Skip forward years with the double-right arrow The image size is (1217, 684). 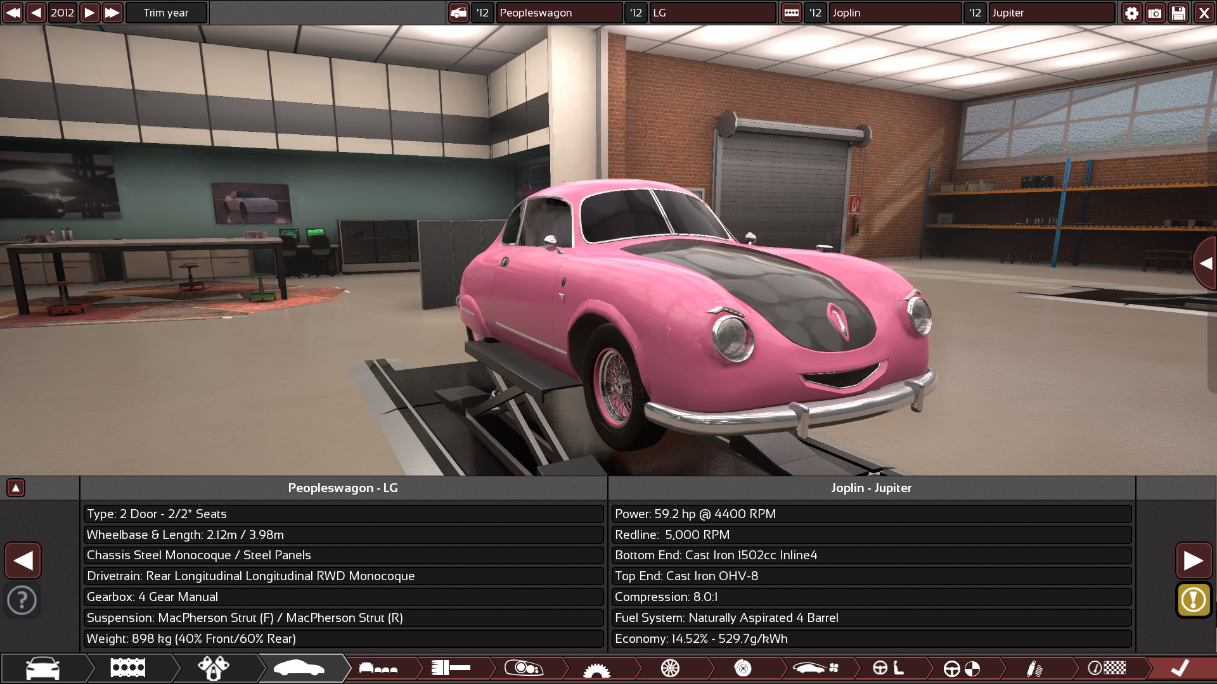tap(112, 13)
